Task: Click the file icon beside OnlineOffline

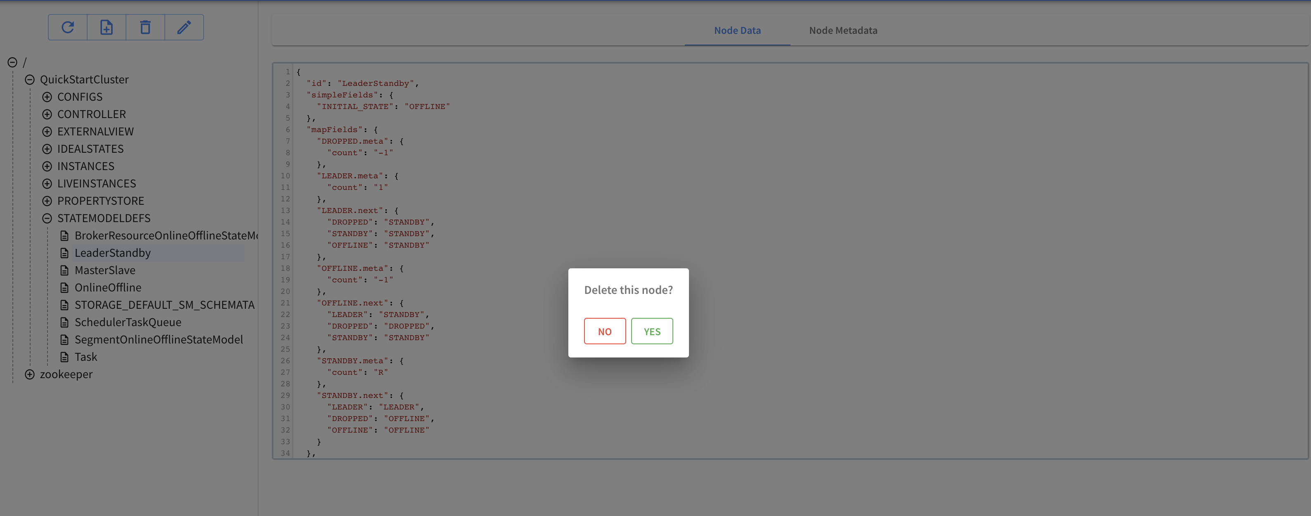Action: coord(64,287)
